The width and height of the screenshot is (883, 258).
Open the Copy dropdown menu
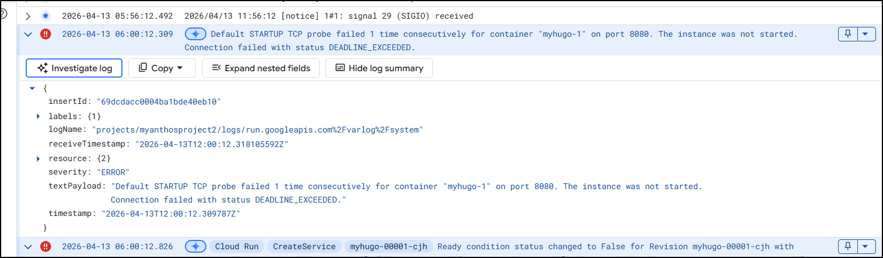160,68
